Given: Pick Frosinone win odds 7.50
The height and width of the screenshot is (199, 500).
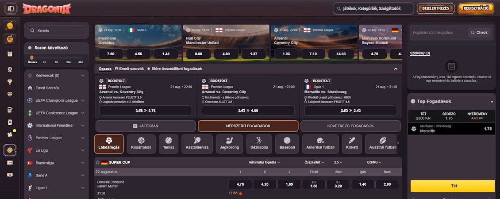Looking at the screenshot, I should 111,54.
